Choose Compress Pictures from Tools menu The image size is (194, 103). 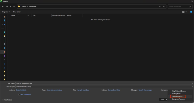(x=179, y=99)
